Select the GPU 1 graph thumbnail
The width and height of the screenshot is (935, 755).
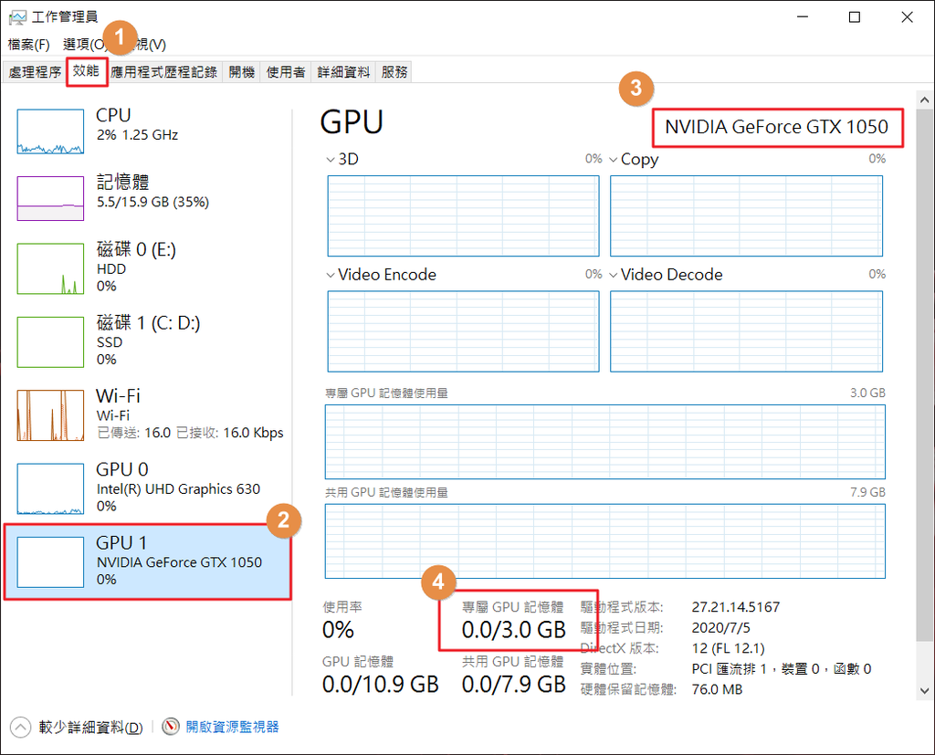point(50,561)
